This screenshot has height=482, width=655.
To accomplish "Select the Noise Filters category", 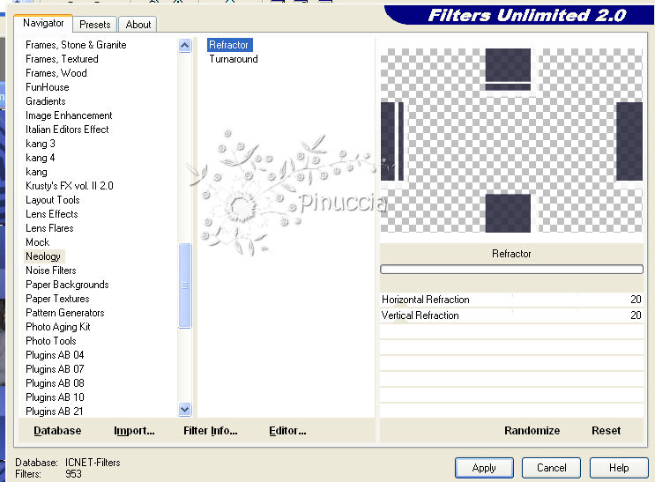I will tap(51, 271).
